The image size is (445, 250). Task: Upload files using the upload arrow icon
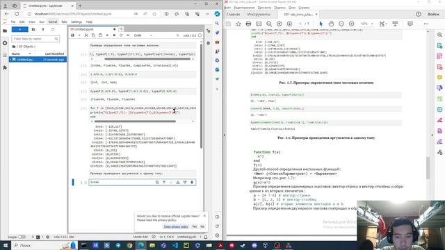43,29
